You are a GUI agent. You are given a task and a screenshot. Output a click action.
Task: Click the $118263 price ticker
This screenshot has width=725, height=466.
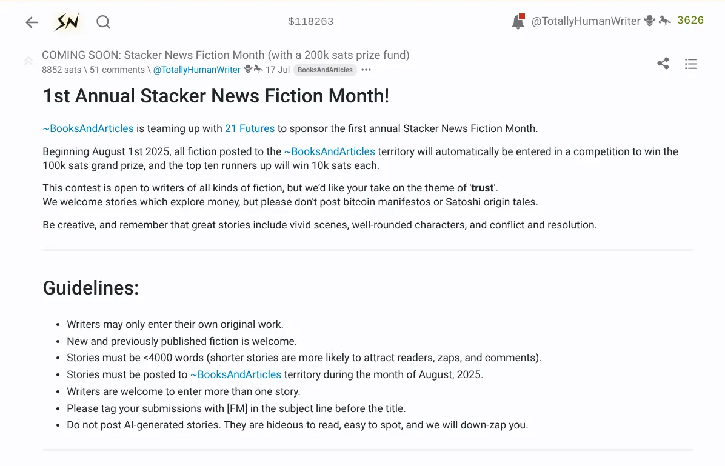click(x=311, y=21)
